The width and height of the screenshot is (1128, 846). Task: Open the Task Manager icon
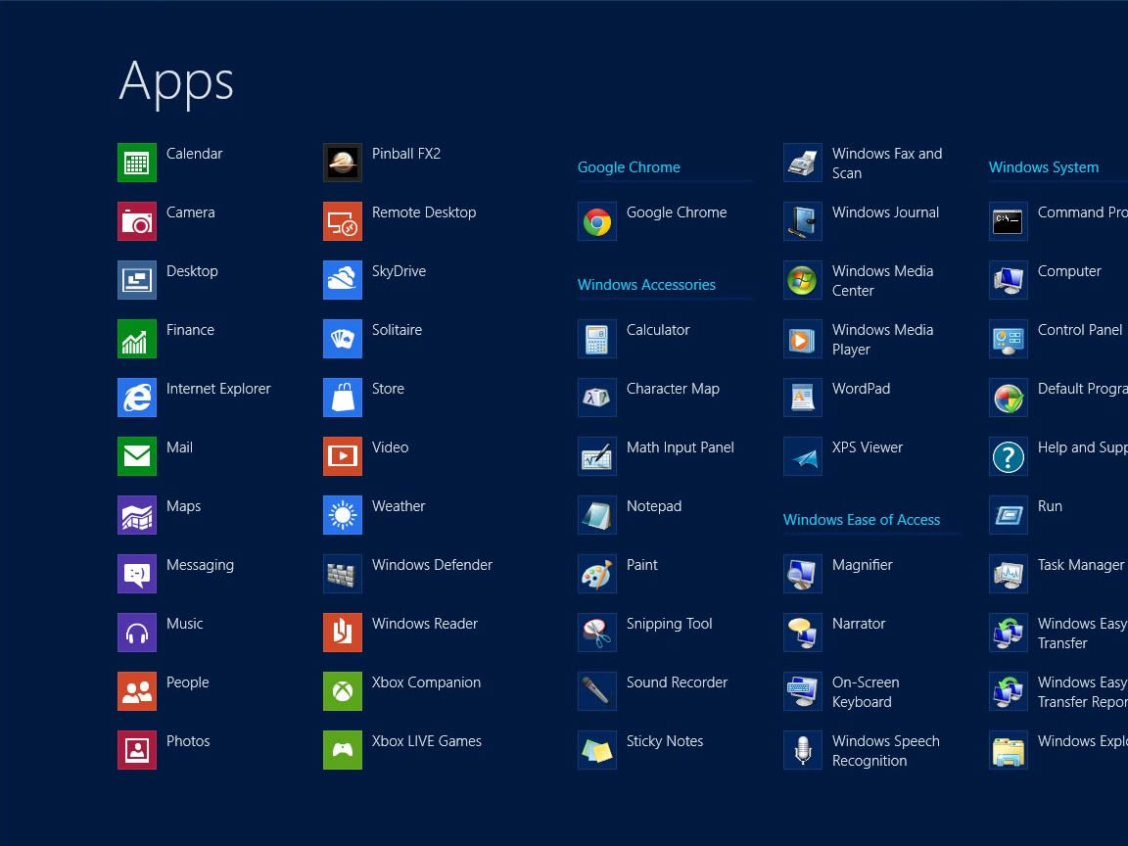pyautogui.click(x=1009, y=574)
